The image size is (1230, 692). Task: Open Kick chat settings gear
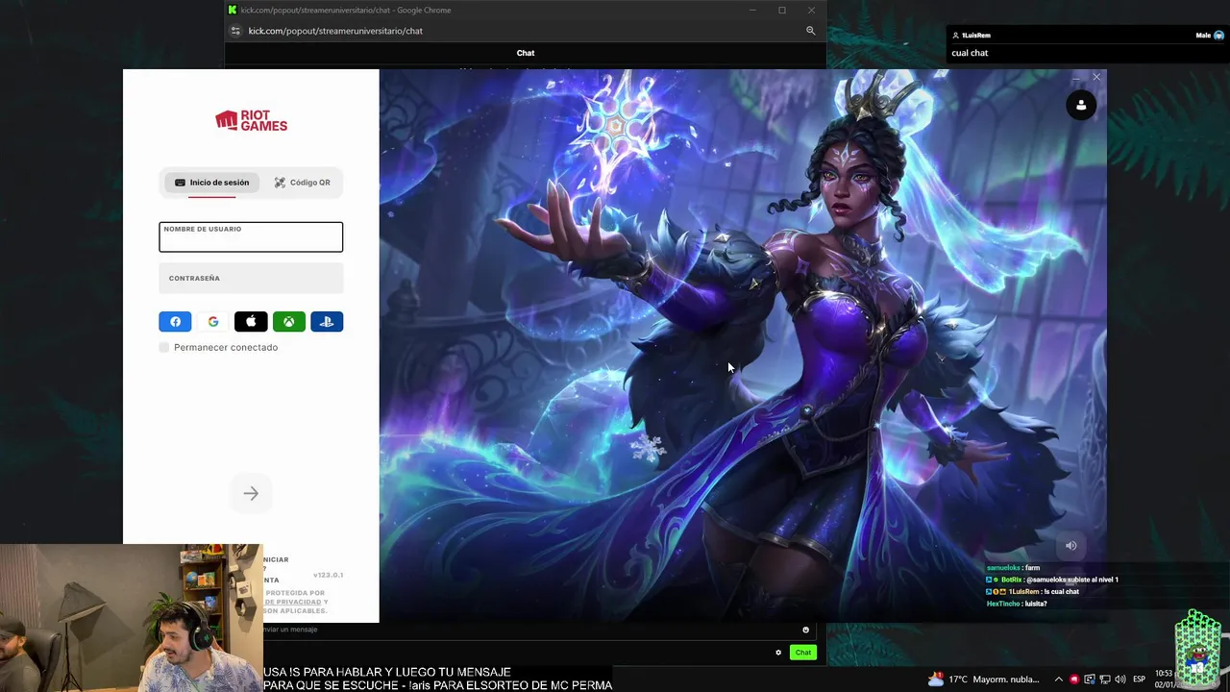778,653
